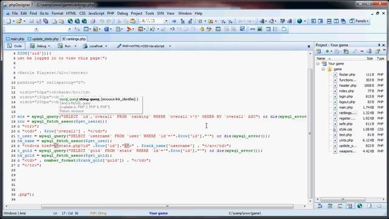389x219 pixels.
Task: Select footer.php in project tree
Action: coord(347,74)
